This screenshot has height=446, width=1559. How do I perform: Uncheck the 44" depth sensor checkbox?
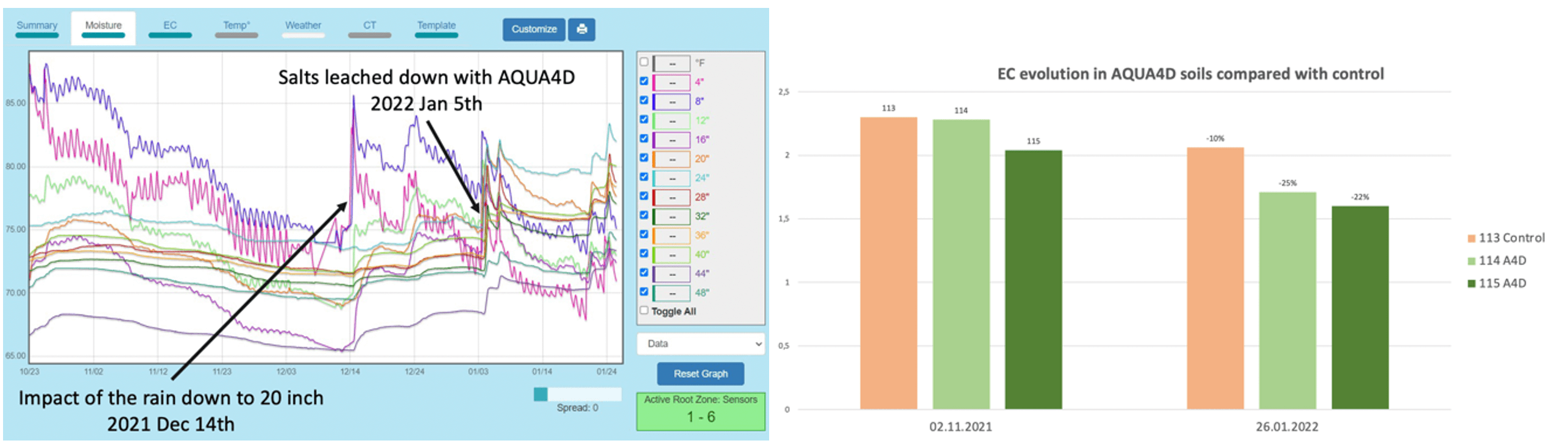coord(644,273)
